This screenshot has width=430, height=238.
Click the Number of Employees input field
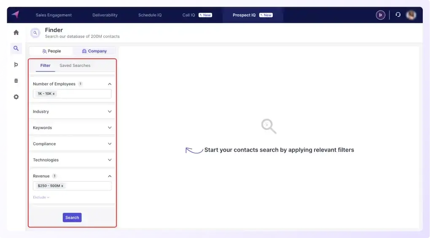click(72, 93)
